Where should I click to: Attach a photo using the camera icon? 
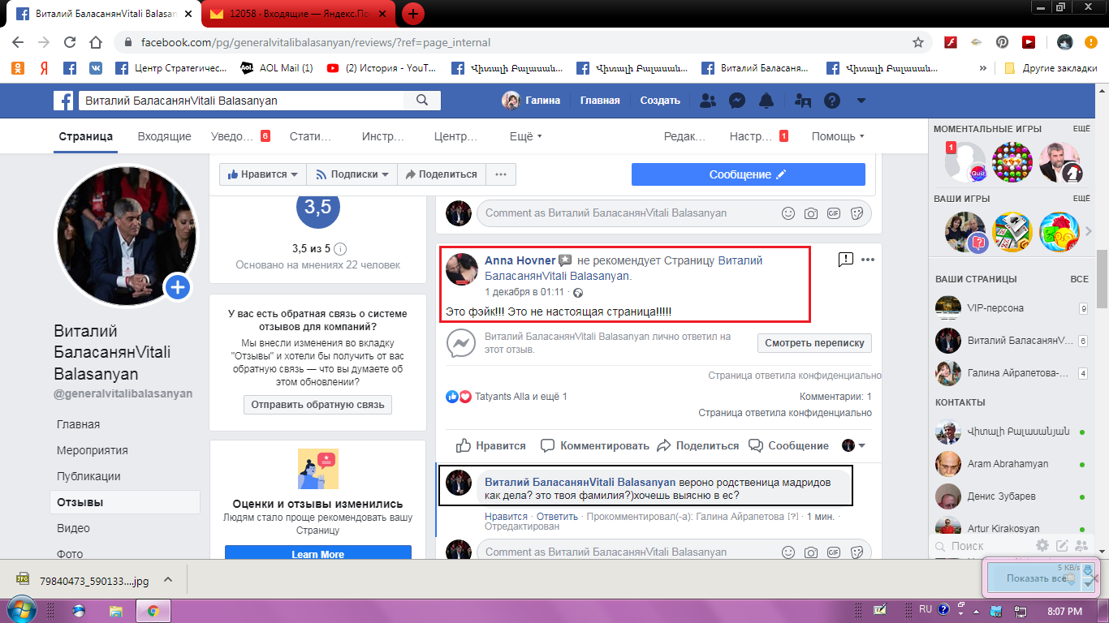(x=810, y=213)
